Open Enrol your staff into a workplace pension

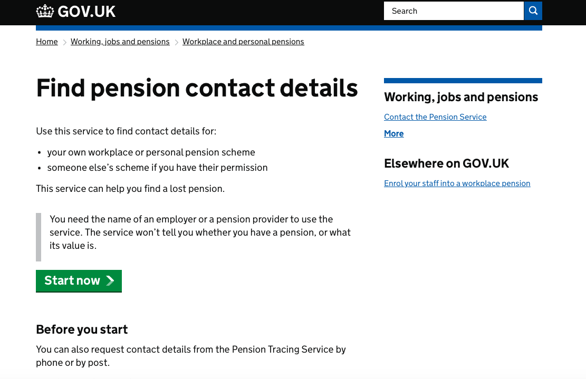click(x=457, y=183)
